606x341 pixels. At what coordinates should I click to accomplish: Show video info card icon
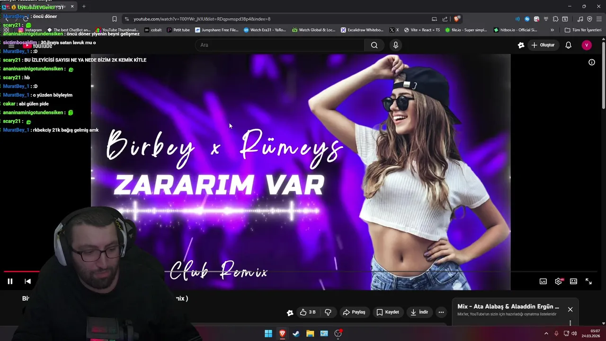591,62
